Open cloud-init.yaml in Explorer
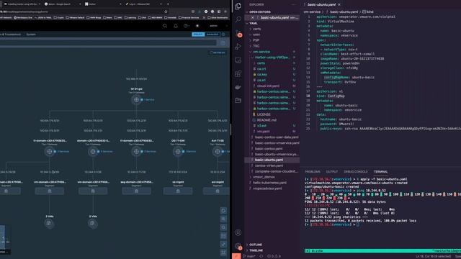This screenshot has width=461, height=259. click(x=268, y=86)
